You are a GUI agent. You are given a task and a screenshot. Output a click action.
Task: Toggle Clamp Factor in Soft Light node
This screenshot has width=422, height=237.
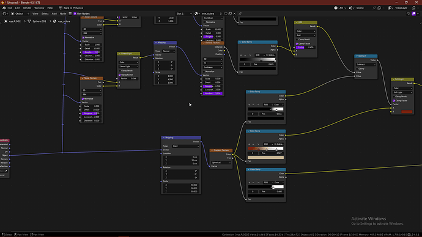394,101
